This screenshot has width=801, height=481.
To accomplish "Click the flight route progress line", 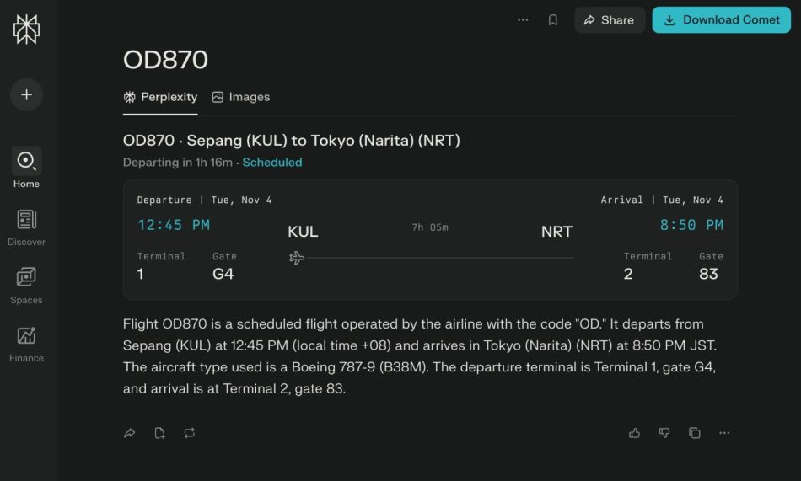I will tap(438, 258).
